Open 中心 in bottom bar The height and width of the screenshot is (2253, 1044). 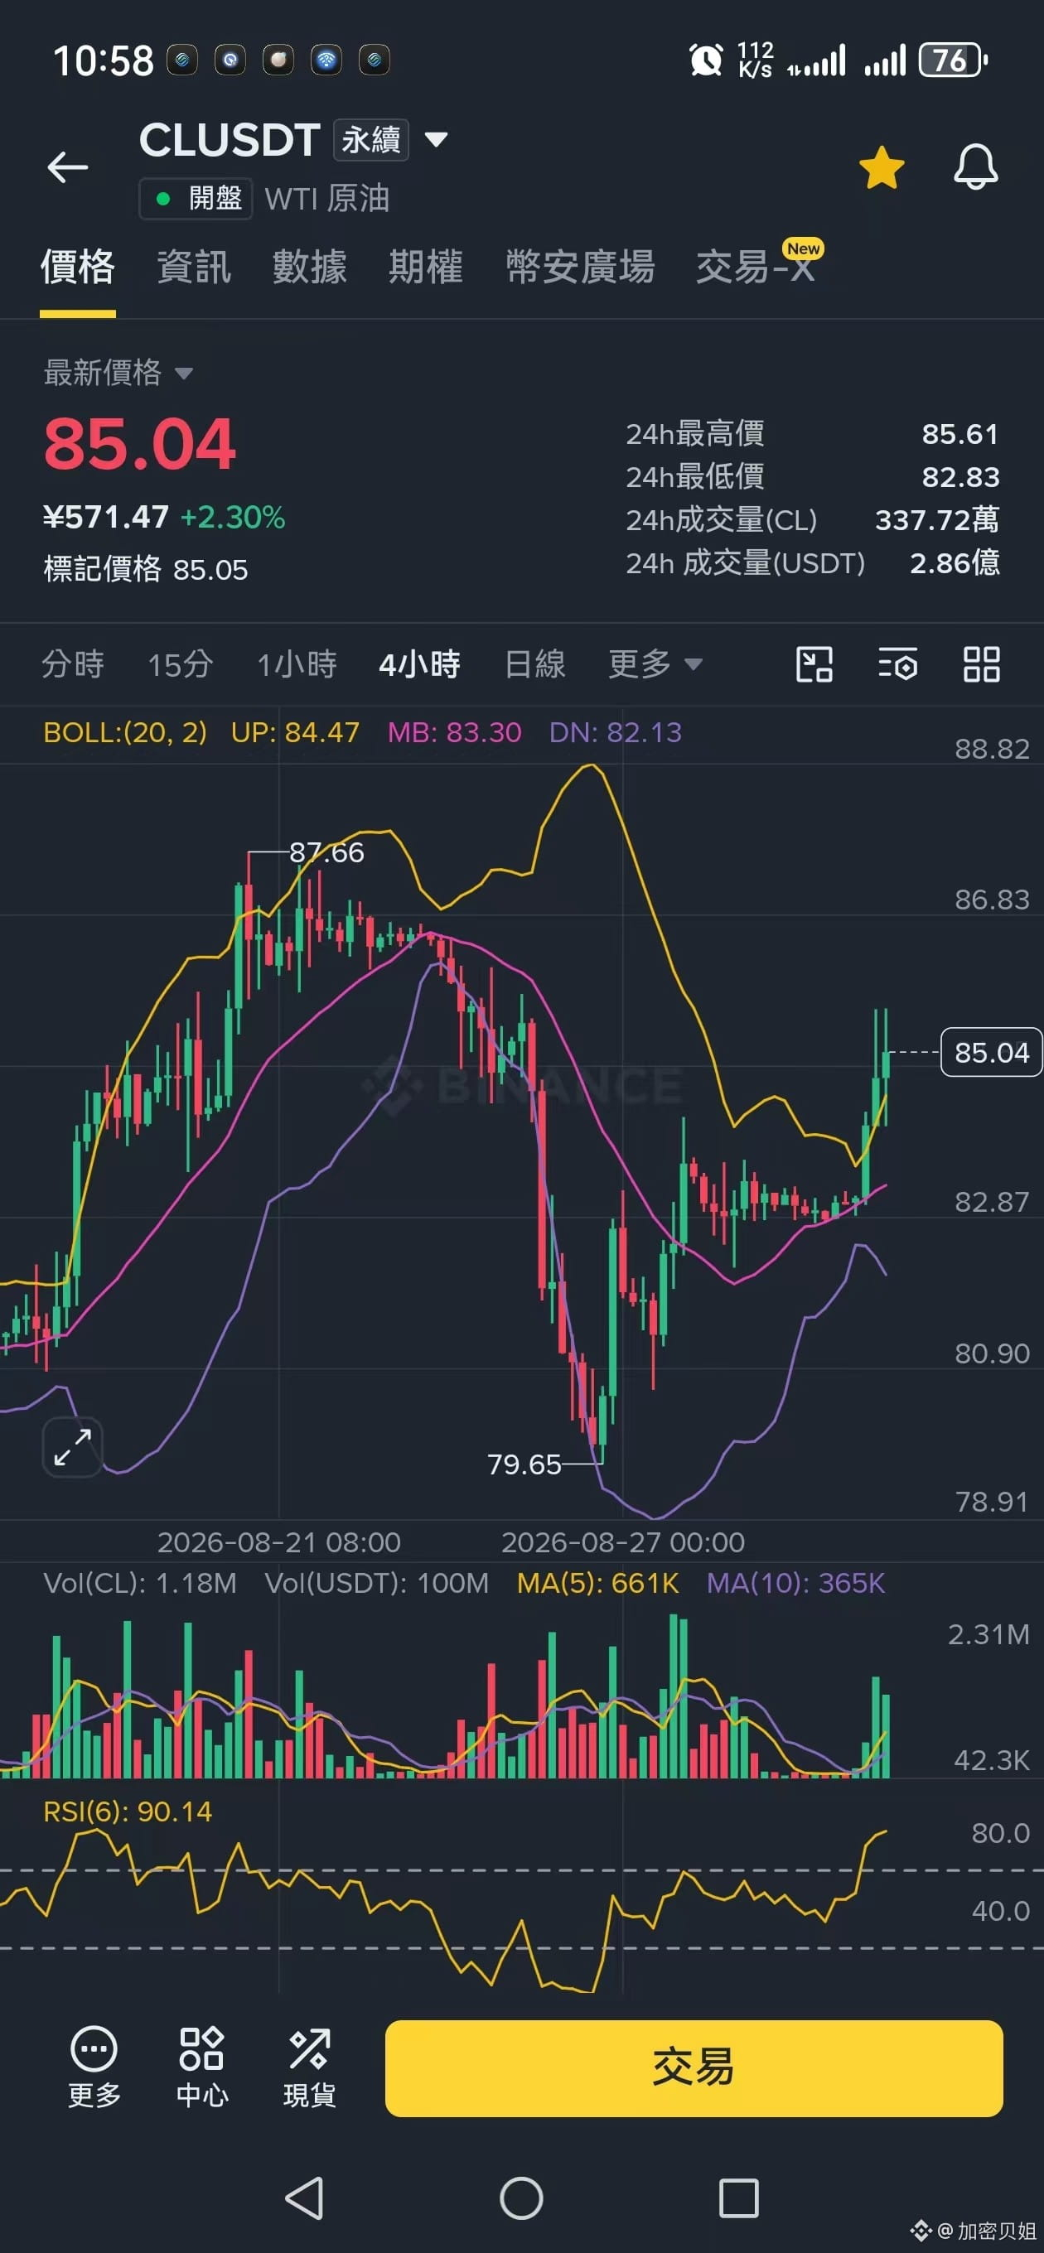[201, 2067]
